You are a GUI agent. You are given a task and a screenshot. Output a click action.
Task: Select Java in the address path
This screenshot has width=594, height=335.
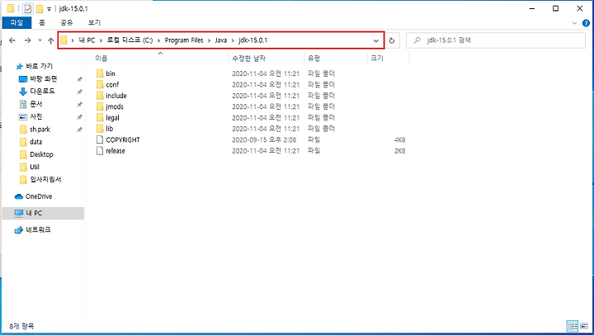point(221,40)
